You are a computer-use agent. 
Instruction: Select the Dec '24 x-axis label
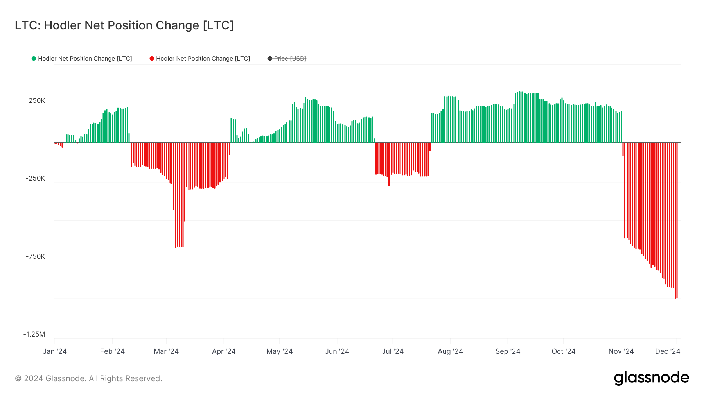[668, 351]
